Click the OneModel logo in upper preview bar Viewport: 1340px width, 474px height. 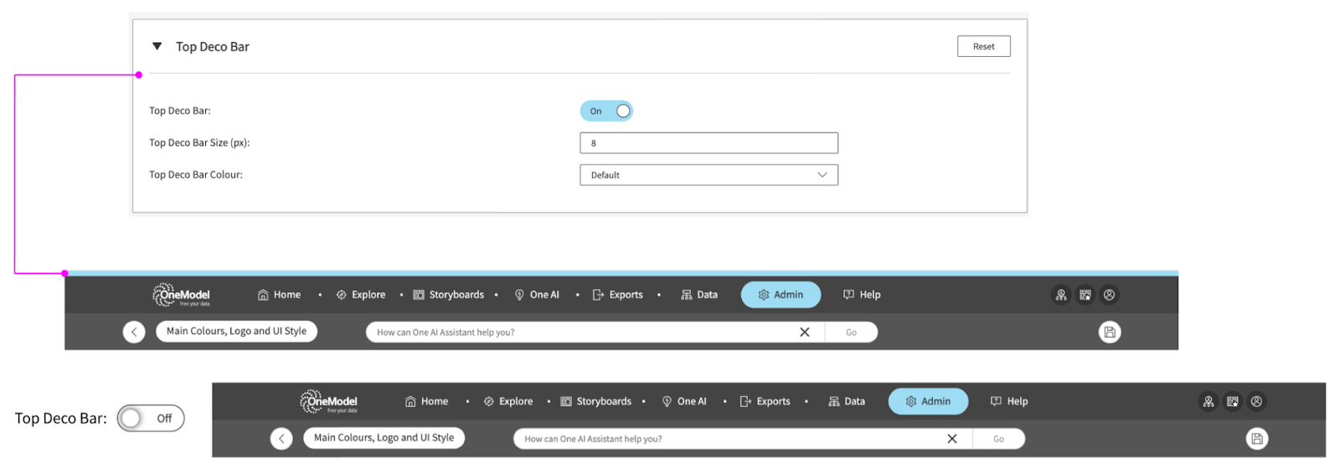pos(182,295)
